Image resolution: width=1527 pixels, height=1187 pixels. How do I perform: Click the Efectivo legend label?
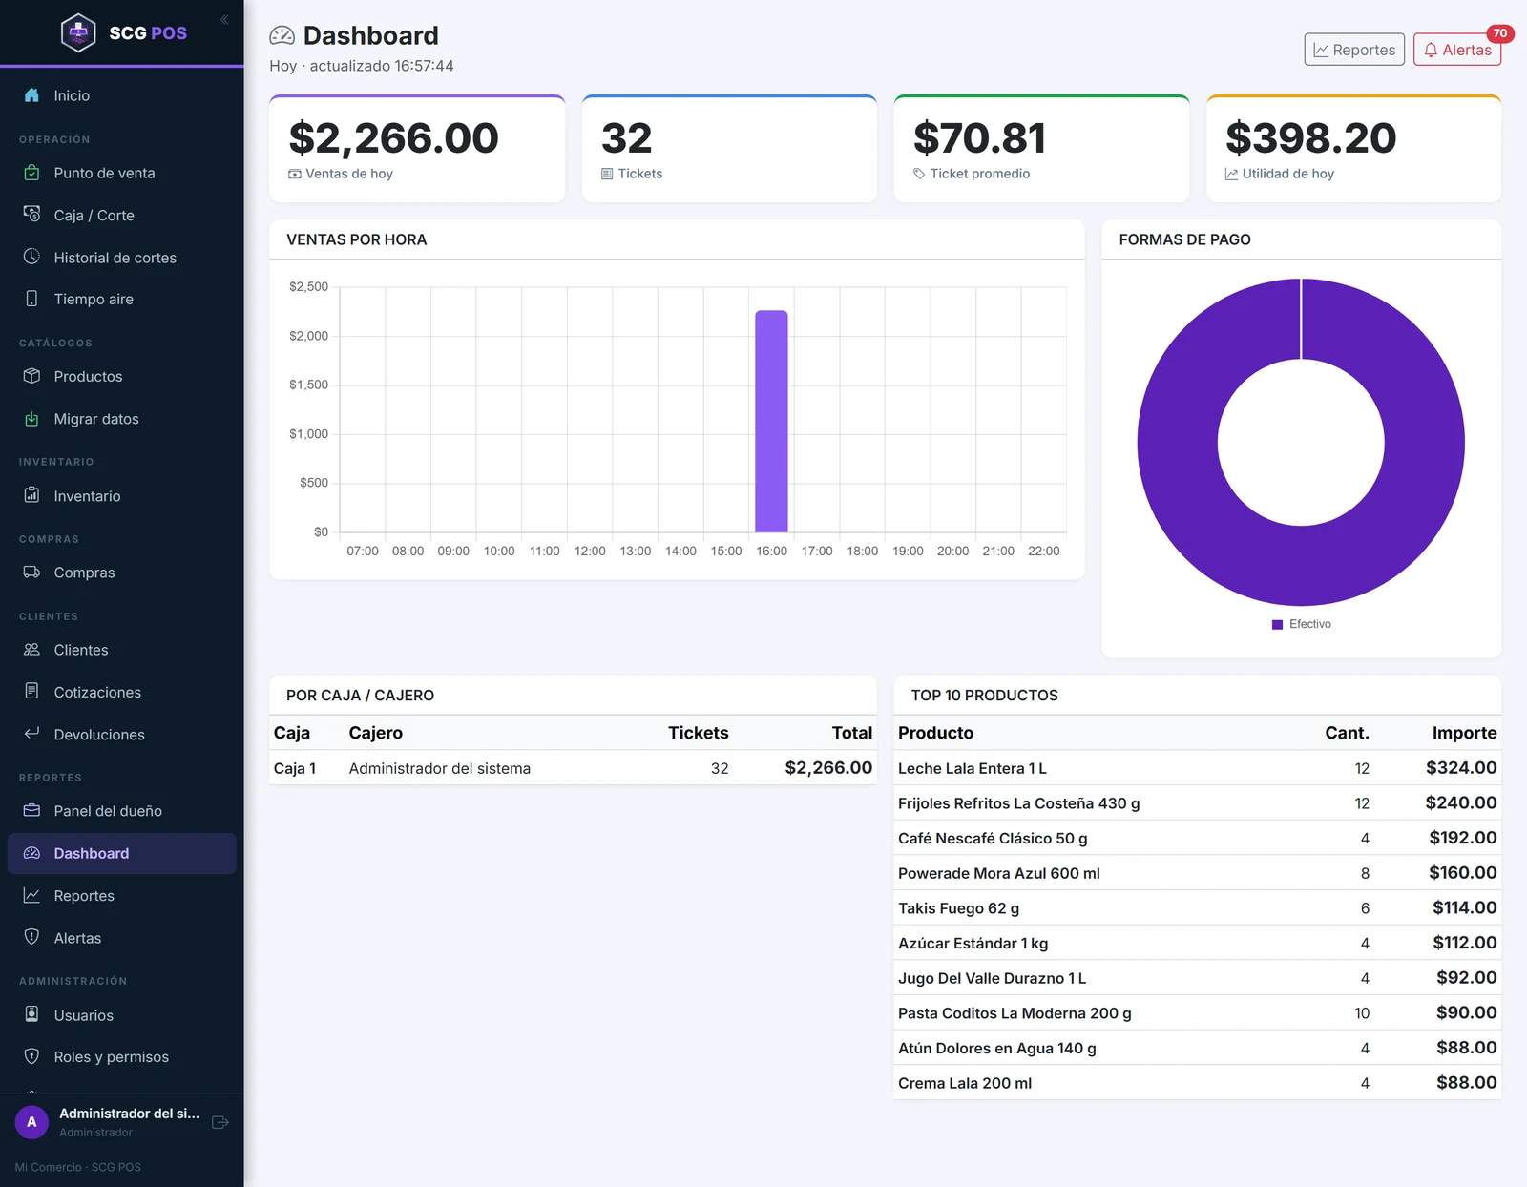[x=1309, y=624]
